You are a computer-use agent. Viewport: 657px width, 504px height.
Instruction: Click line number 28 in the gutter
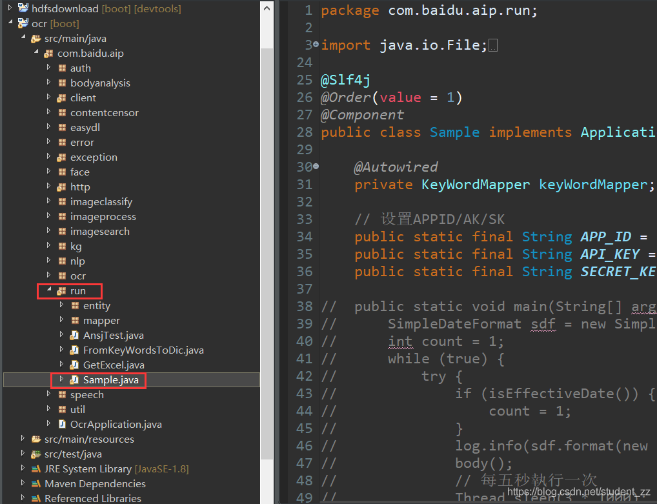point(305,132)
